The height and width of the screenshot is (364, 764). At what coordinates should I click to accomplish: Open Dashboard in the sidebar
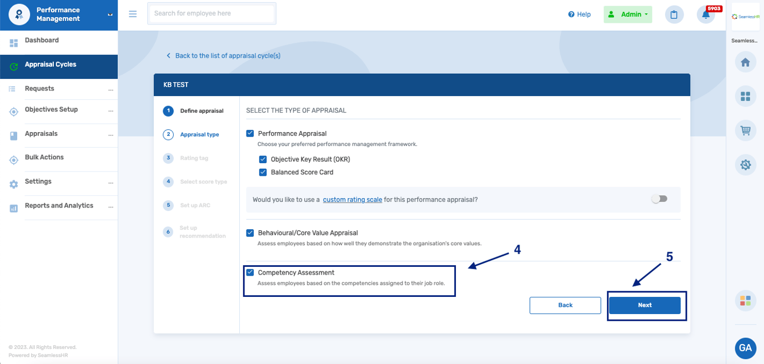[42, 41]
